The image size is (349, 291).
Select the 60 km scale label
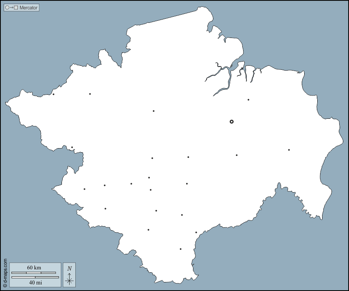pos(34,268)
